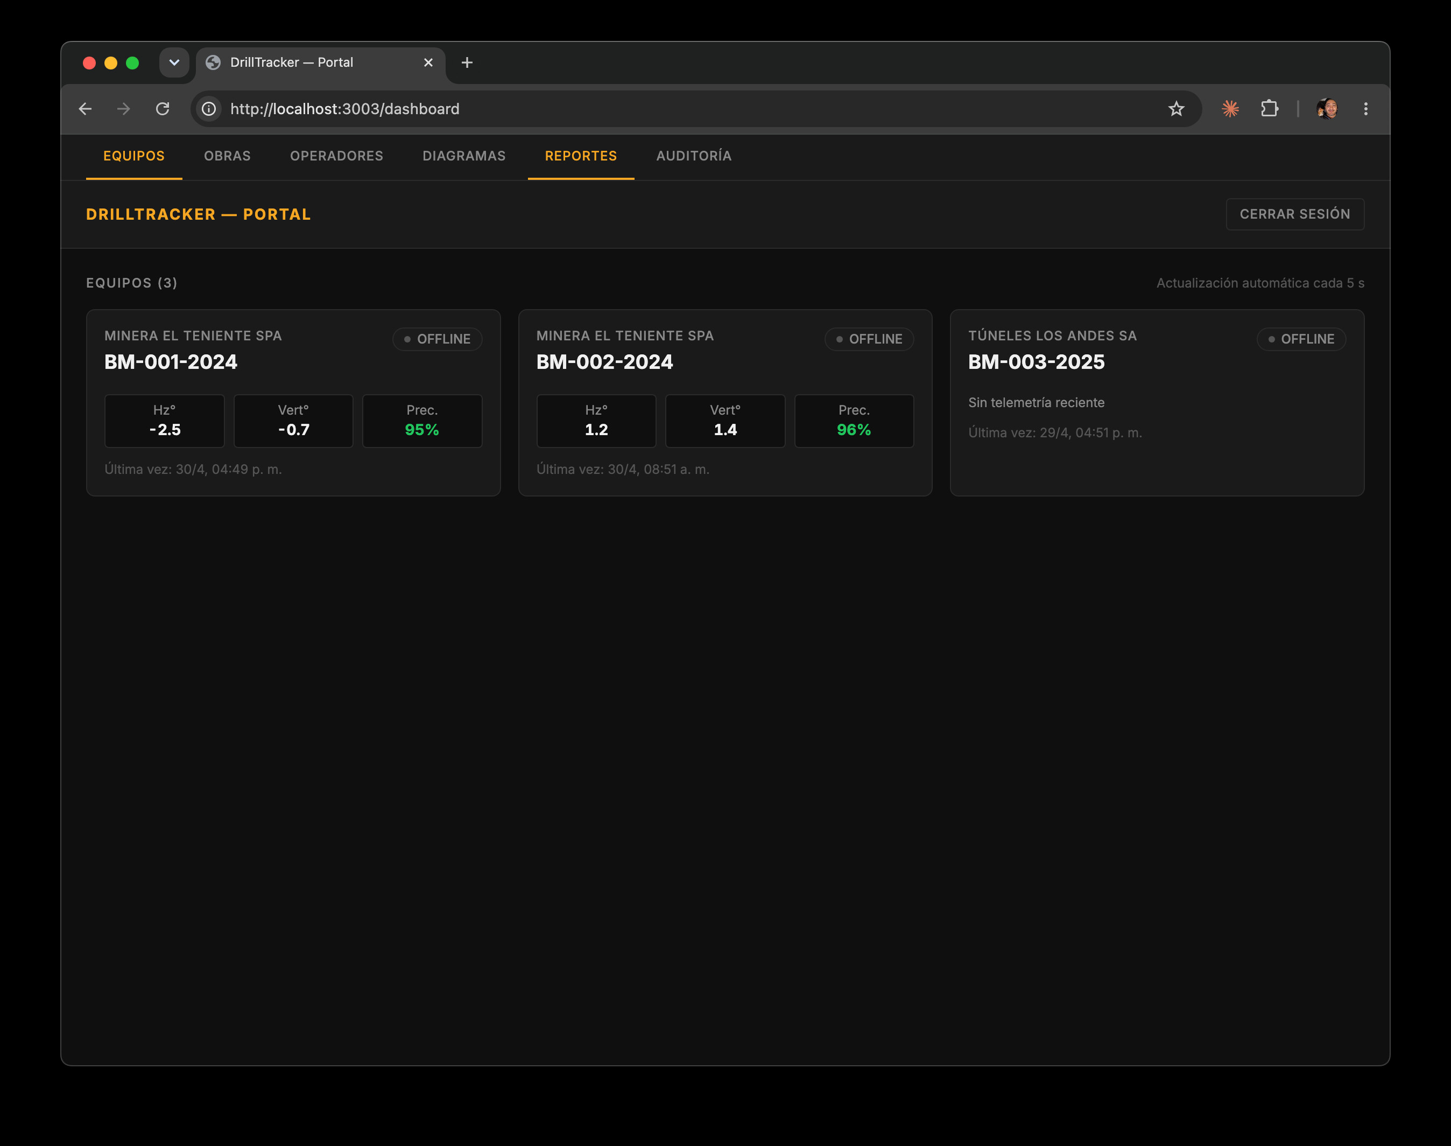Click the CERRAR SESIÓN button
The image size is (1451, 1146).
1295,214
